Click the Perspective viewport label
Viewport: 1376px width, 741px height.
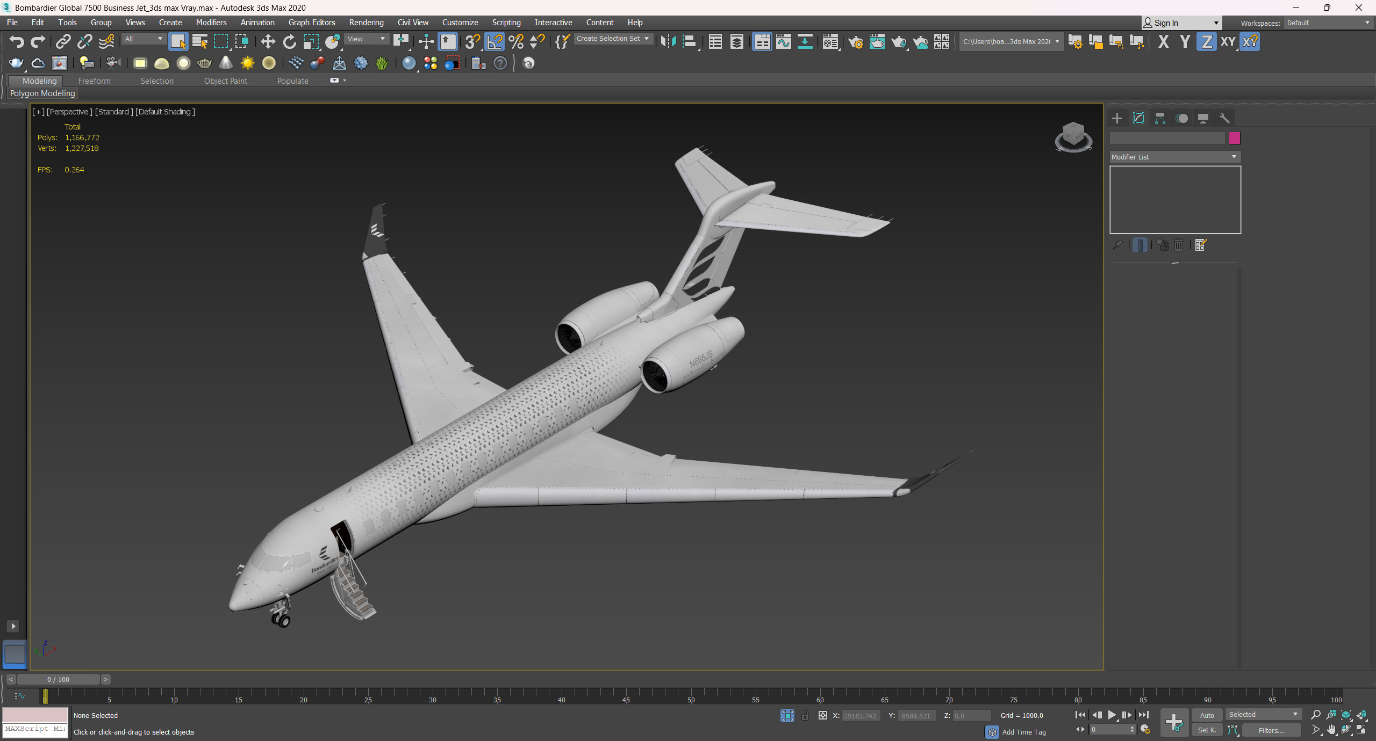pos(69,112)
